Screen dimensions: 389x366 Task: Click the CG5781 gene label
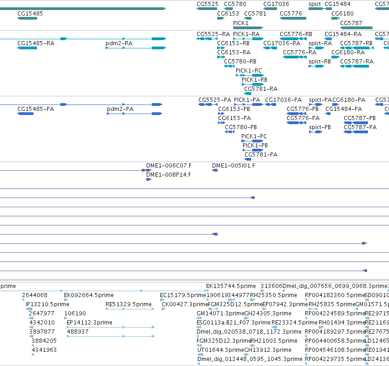[x=255, y=13]
